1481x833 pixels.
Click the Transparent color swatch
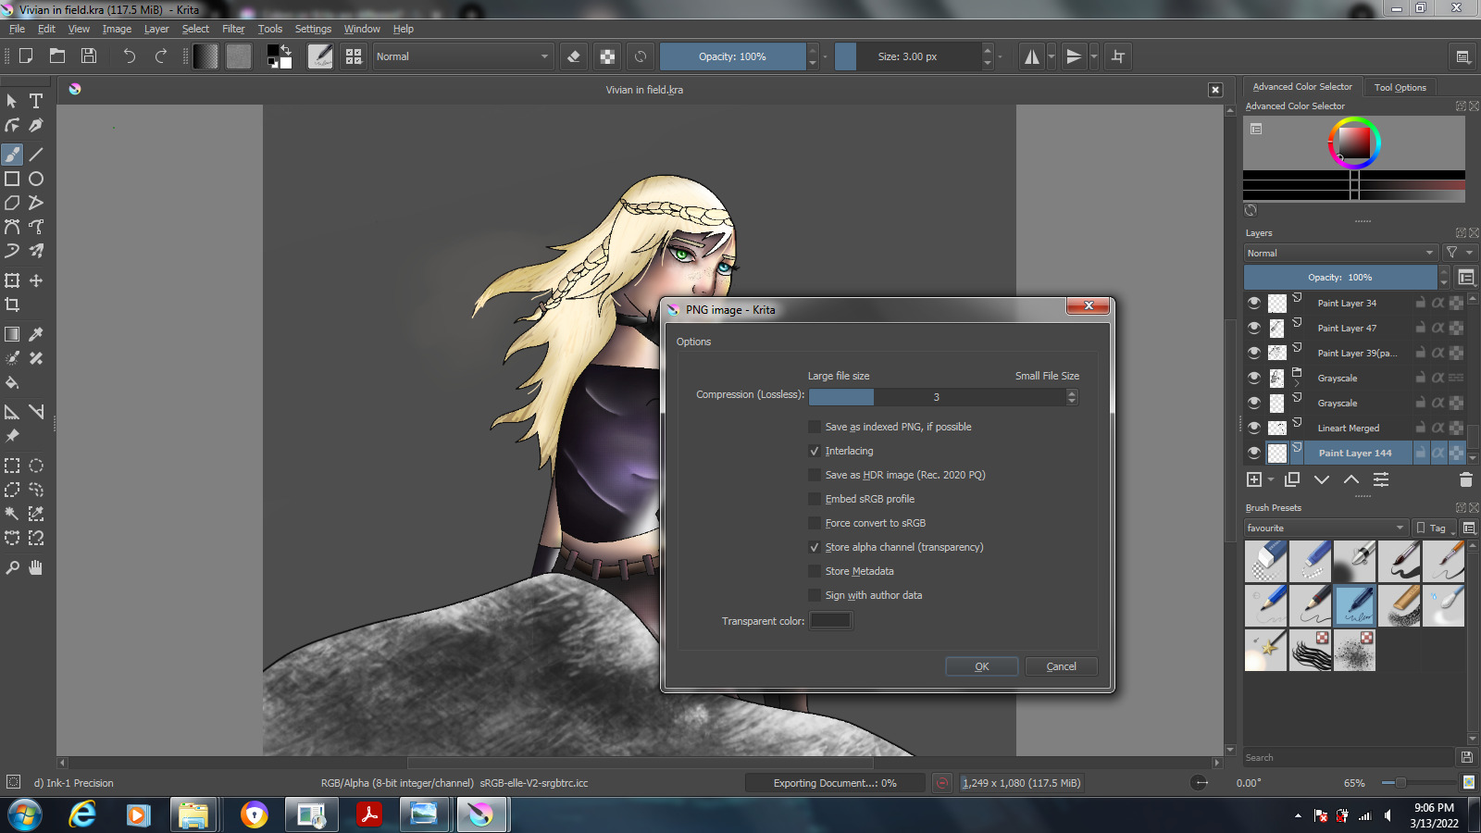tap(830, 621)
